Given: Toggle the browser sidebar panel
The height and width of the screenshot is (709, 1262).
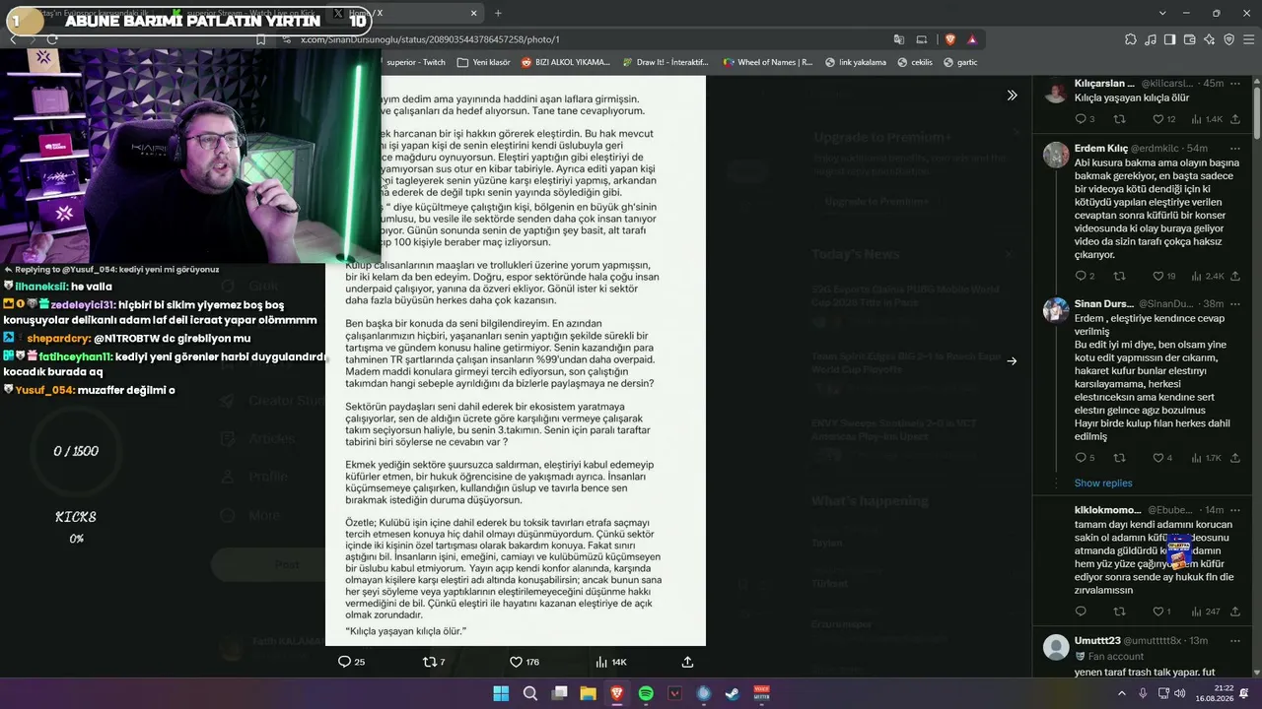Looking at the screenshot, I should coord(1169,39).
